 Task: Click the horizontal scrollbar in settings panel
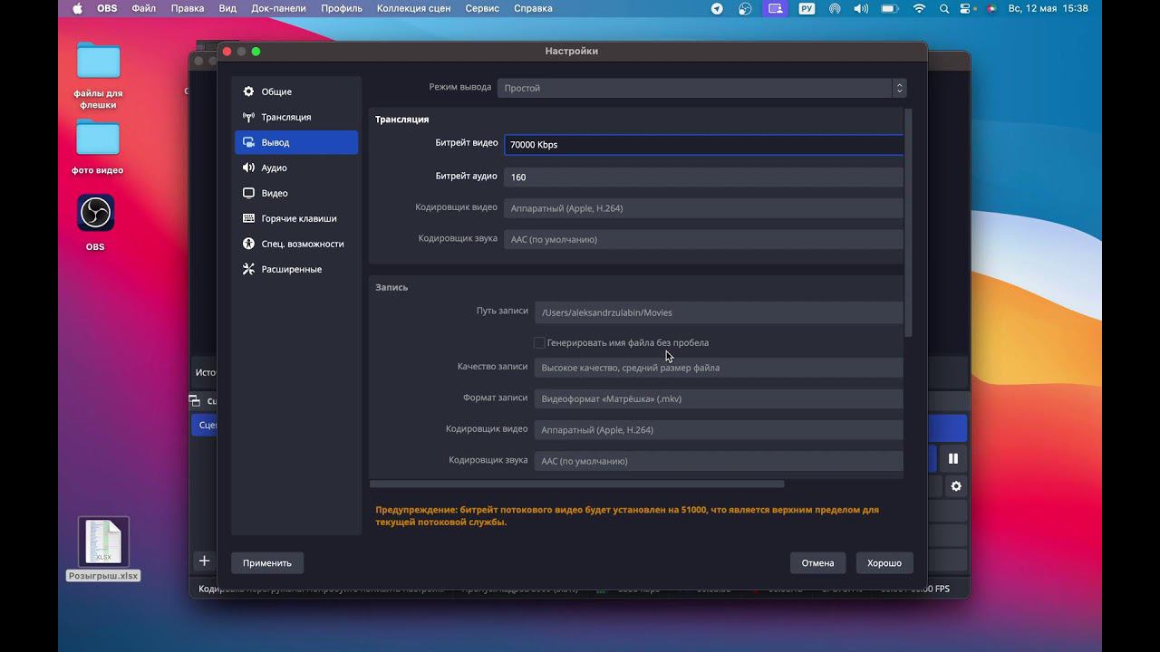[576, 484]
